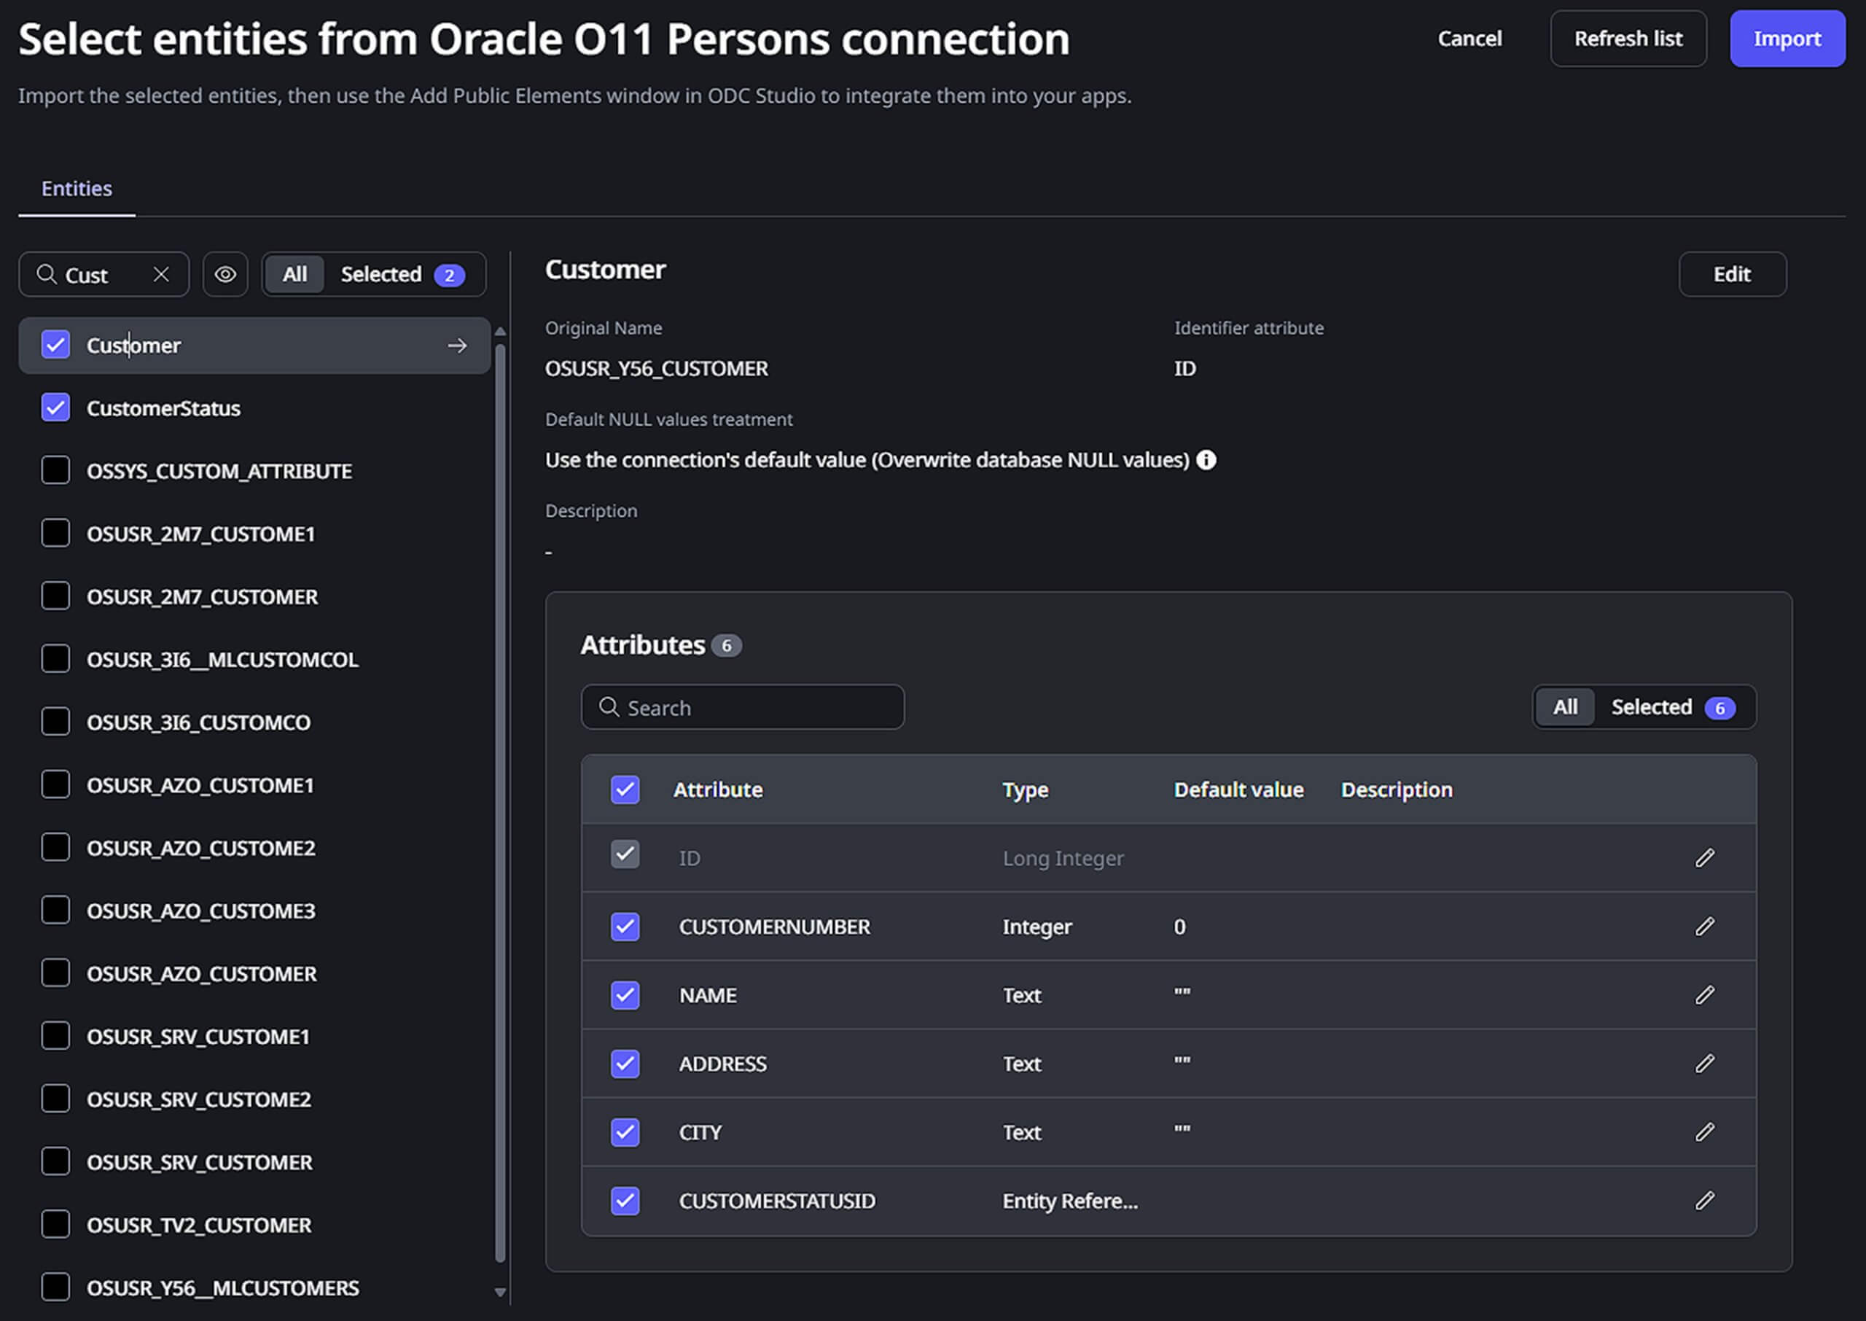1866x1321 pixels.
Task: Click the Entity Refere... type cell
Action: coord(1070,1201)
